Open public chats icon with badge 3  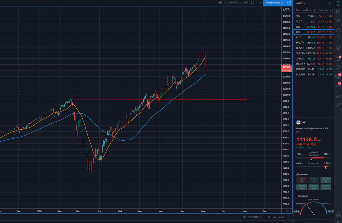point(338,59)
